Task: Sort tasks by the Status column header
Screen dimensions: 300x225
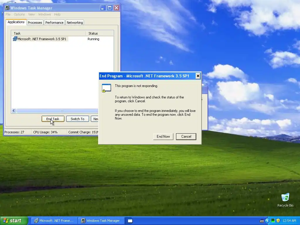Action: 100,33
